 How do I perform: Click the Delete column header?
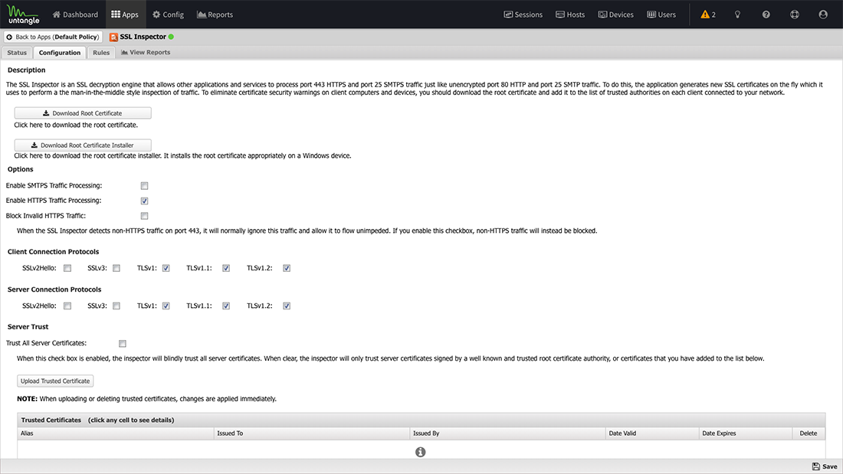click(x=809, y=433)
